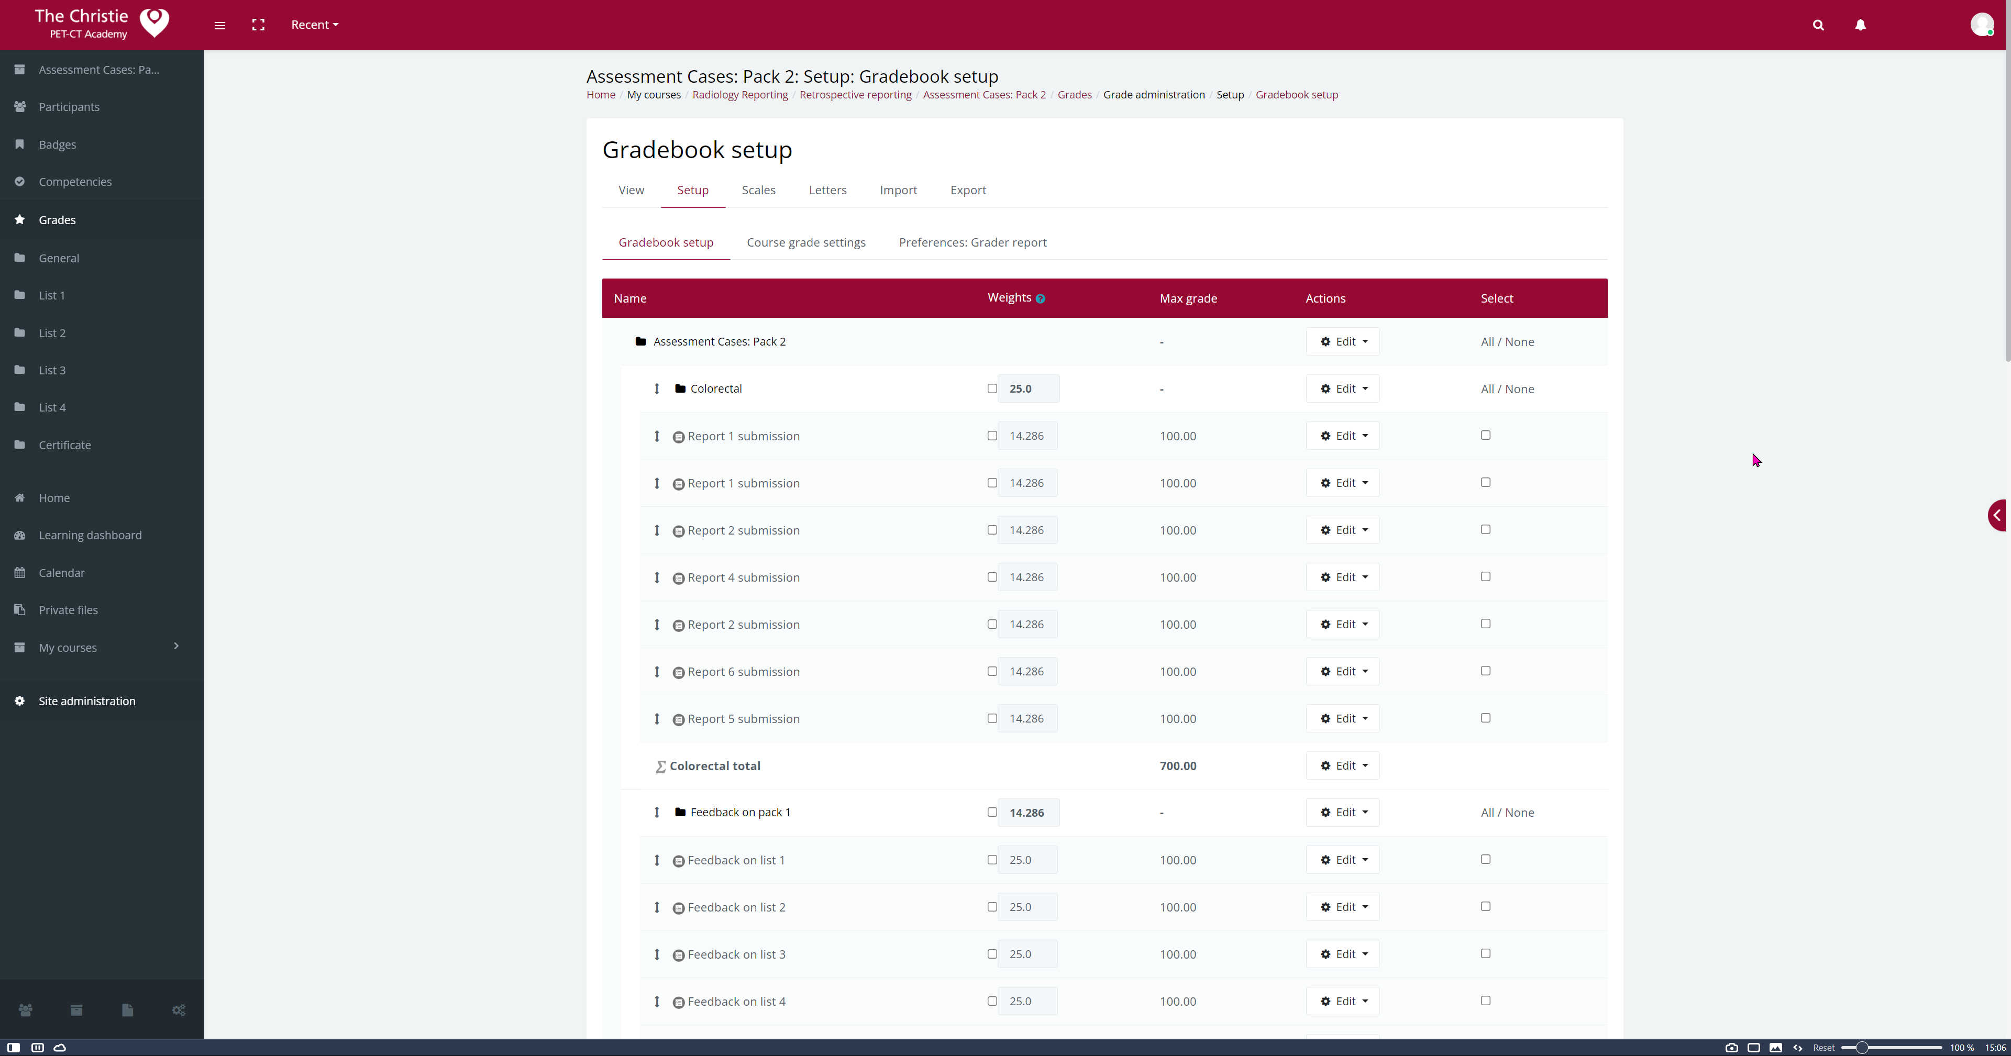Select checkbox for Feedback on list 2
Viewport: 2011px width, 1056px height.
tap(1486, 906)
